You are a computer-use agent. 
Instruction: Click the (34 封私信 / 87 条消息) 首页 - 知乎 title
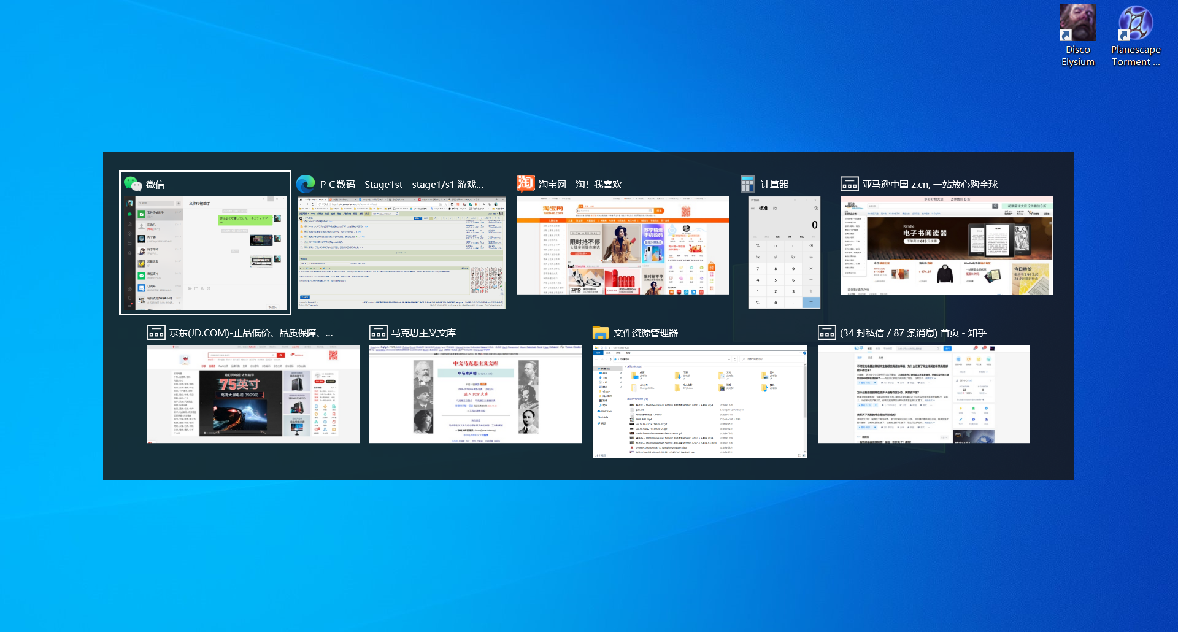[913, 333]
